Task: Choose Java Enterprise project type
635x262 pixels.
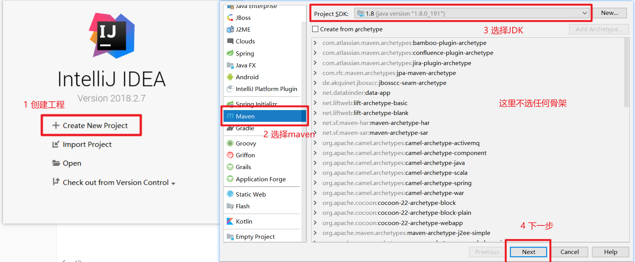Action: click(x=256, y=6)
